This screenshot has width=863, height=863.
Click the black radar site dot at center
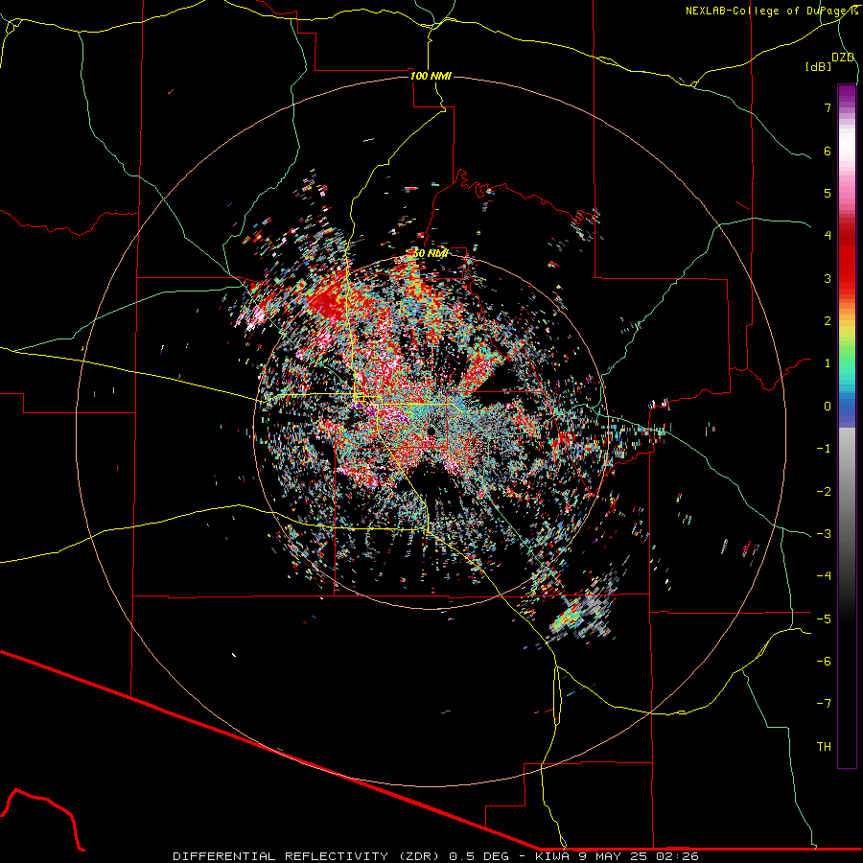(x=431, y=430)
